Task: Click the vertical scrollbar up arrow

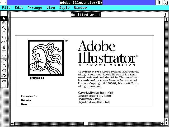Action: [x=166, y=19]
